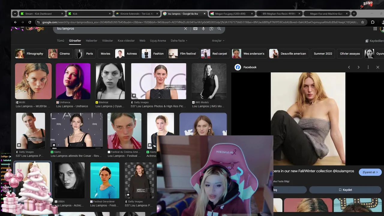This screenshot has width=384, height=216.
Task: Filter by the Paris chip
Action: [85, 53]
